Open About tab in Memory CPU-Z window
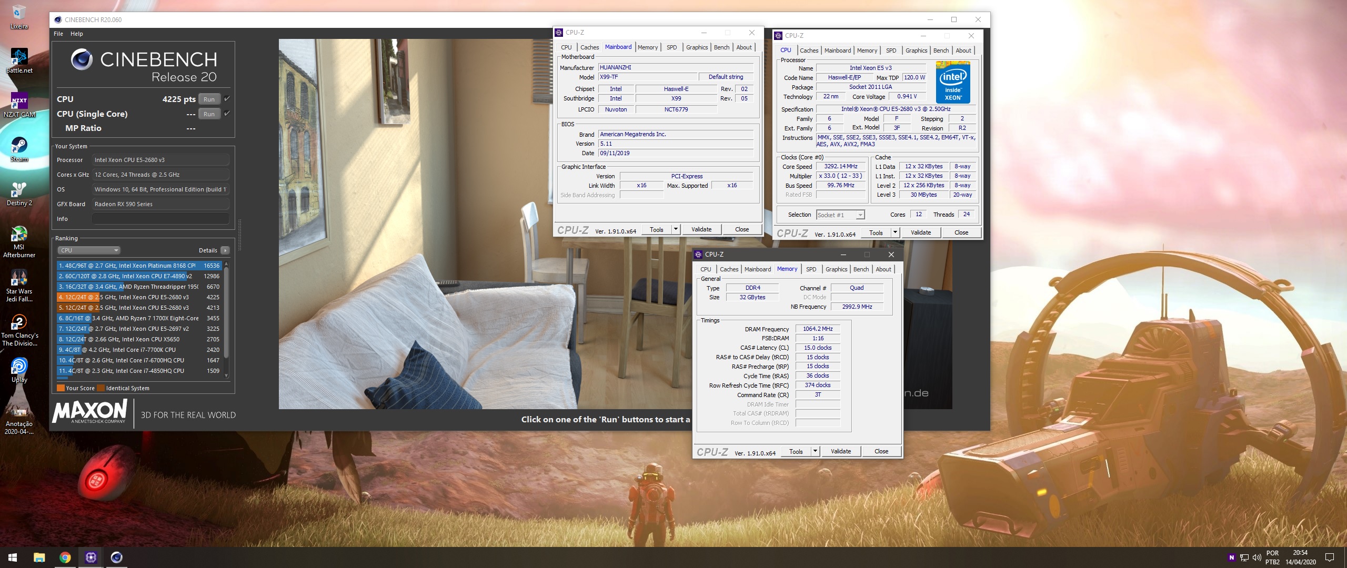 883,269
